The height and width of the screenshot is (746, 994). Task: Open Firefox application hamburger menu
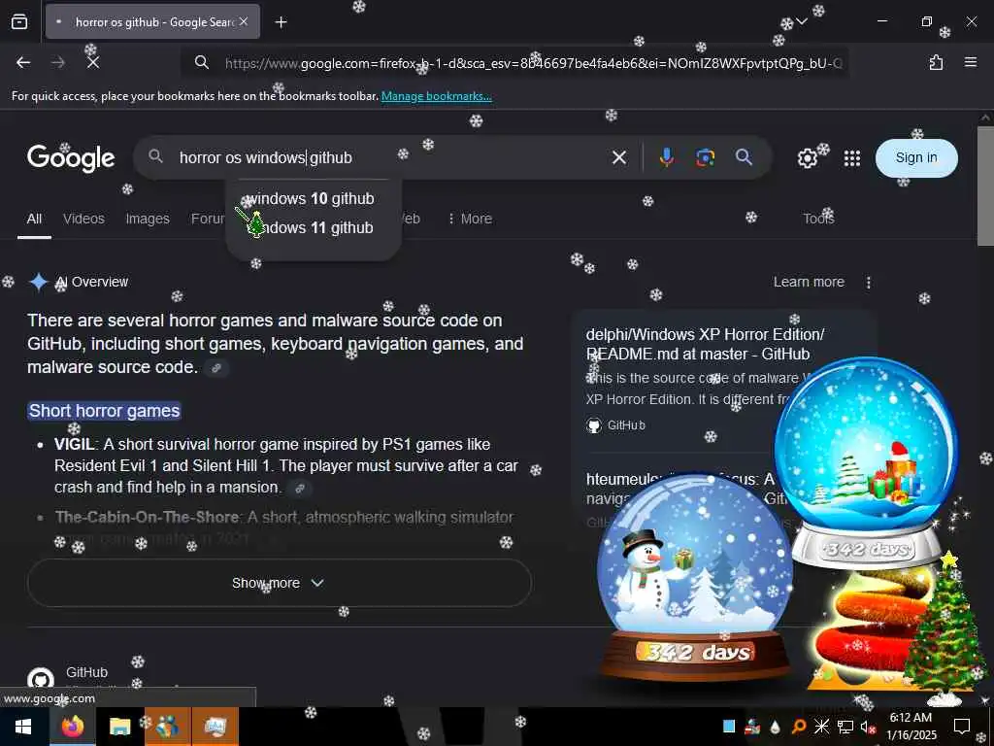971,62
